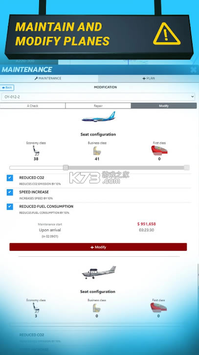199x355 pixels.
Task: Click the Boeing airplane image
Action: coord(98,117)
